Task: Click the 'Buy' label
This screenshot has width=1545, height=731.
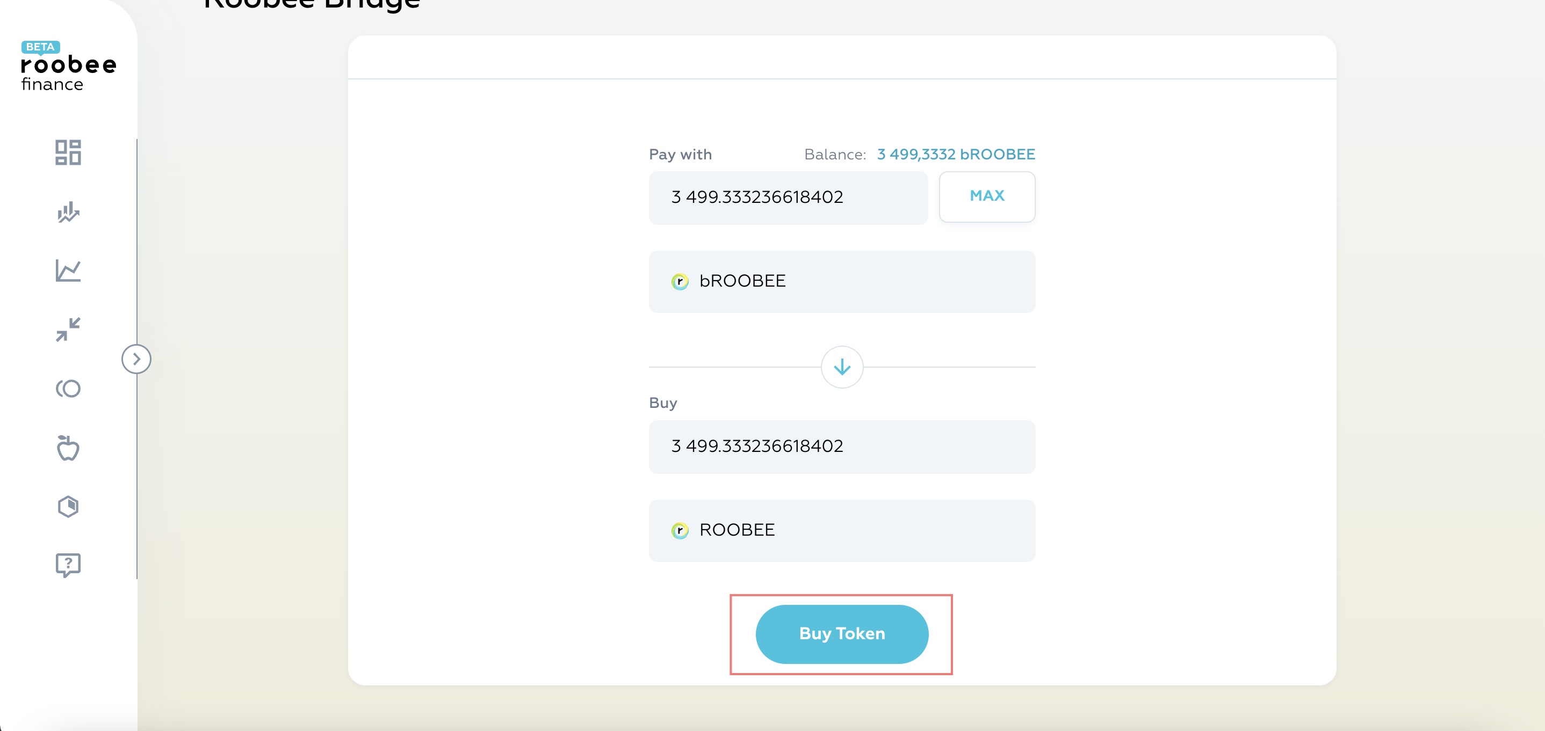Action: click(x=663, y=403)
